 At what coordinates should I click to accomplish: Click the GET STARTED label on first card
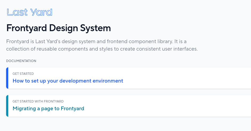(x=23, y=74)
